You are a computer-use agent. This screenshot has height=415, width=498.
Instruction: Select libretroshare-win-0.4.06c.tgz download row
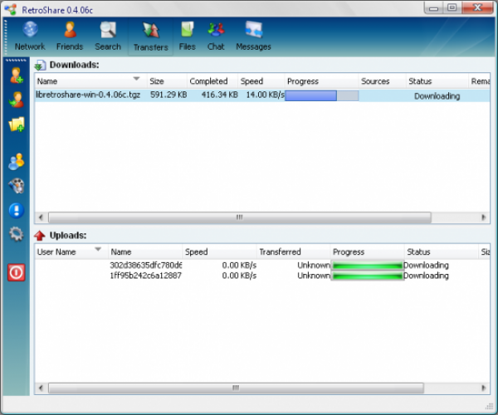262,95
